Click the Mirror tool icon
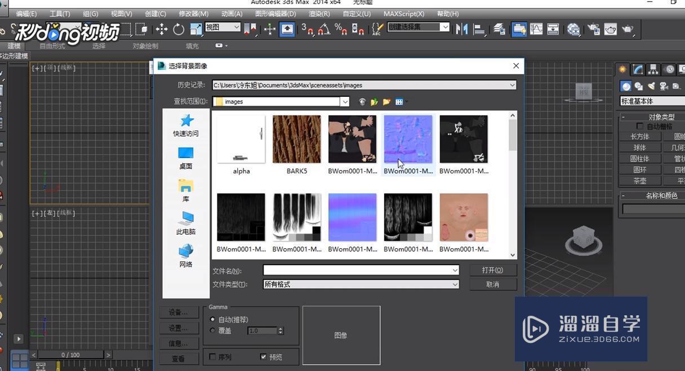Viewport: 685px width, 371px height. coord(461,29)
